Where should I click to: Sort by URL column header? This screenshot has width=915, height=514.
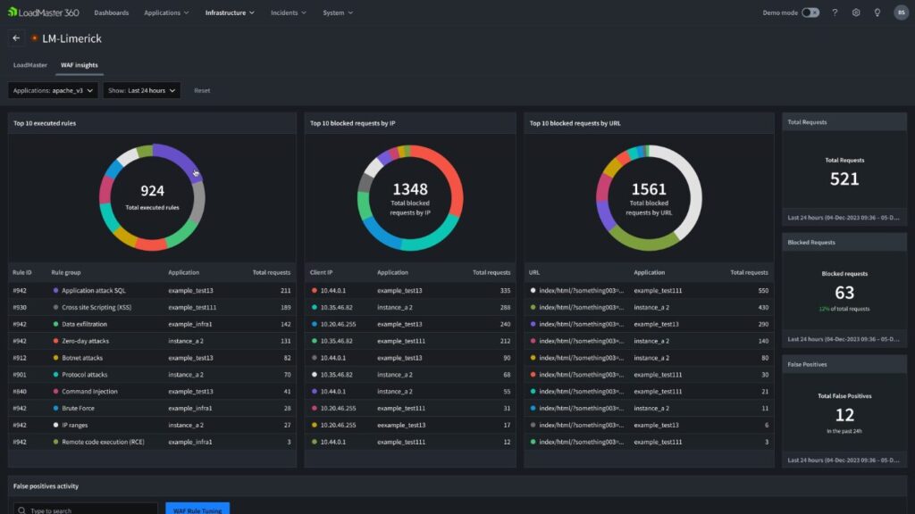tap(534, 272)
